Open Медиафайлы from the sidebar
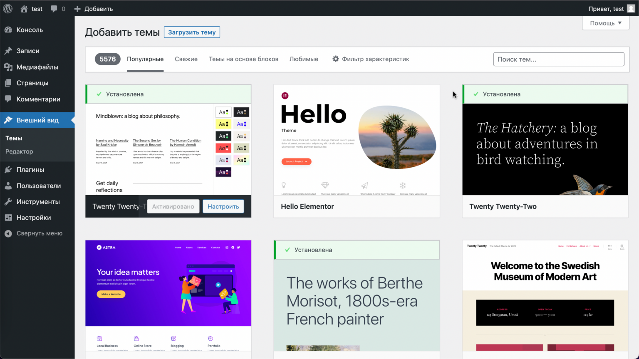Image resolution: width=639 pixels, height=359 pixels. click(x=37, y=67)
